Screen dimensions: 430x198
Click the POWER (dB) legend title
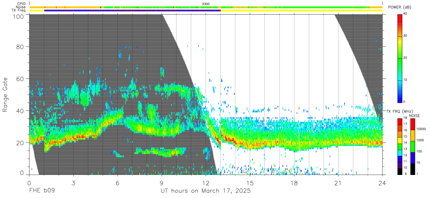[x=400, y=7]
